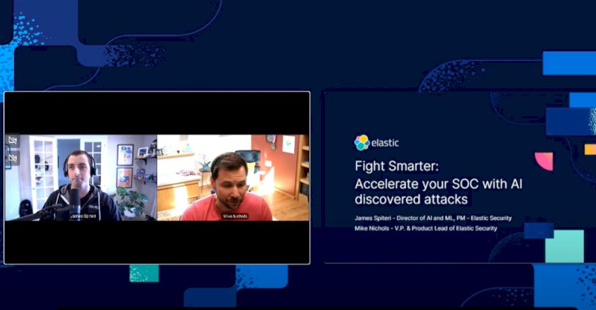Select James Spiteri's video tile

pos(81,177)
